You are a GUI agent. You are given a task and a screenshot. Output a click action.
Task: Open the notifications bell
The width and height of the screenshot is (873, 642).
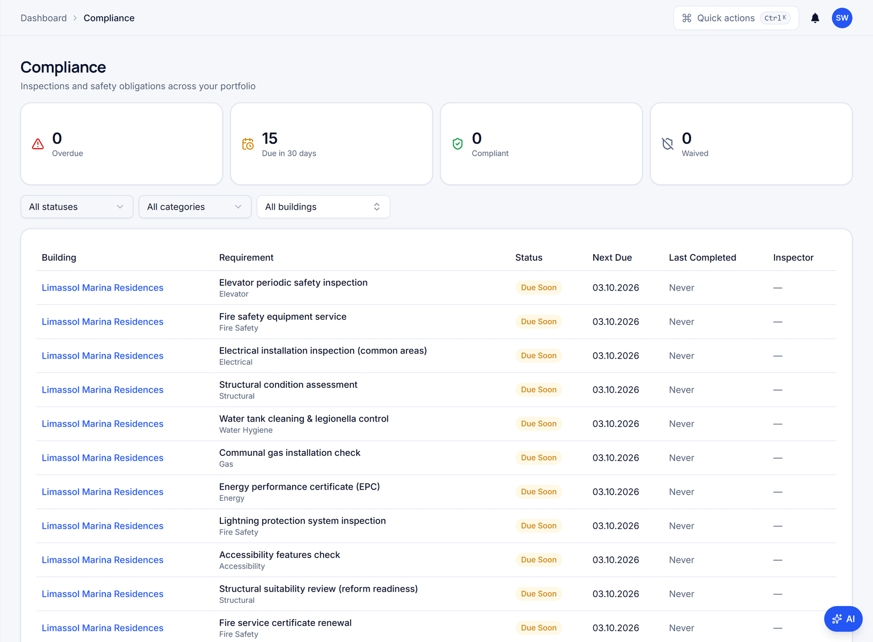815,18
